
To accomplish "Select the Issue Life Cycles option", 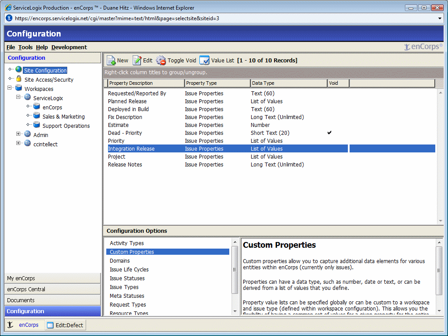I will pos(168,269).
